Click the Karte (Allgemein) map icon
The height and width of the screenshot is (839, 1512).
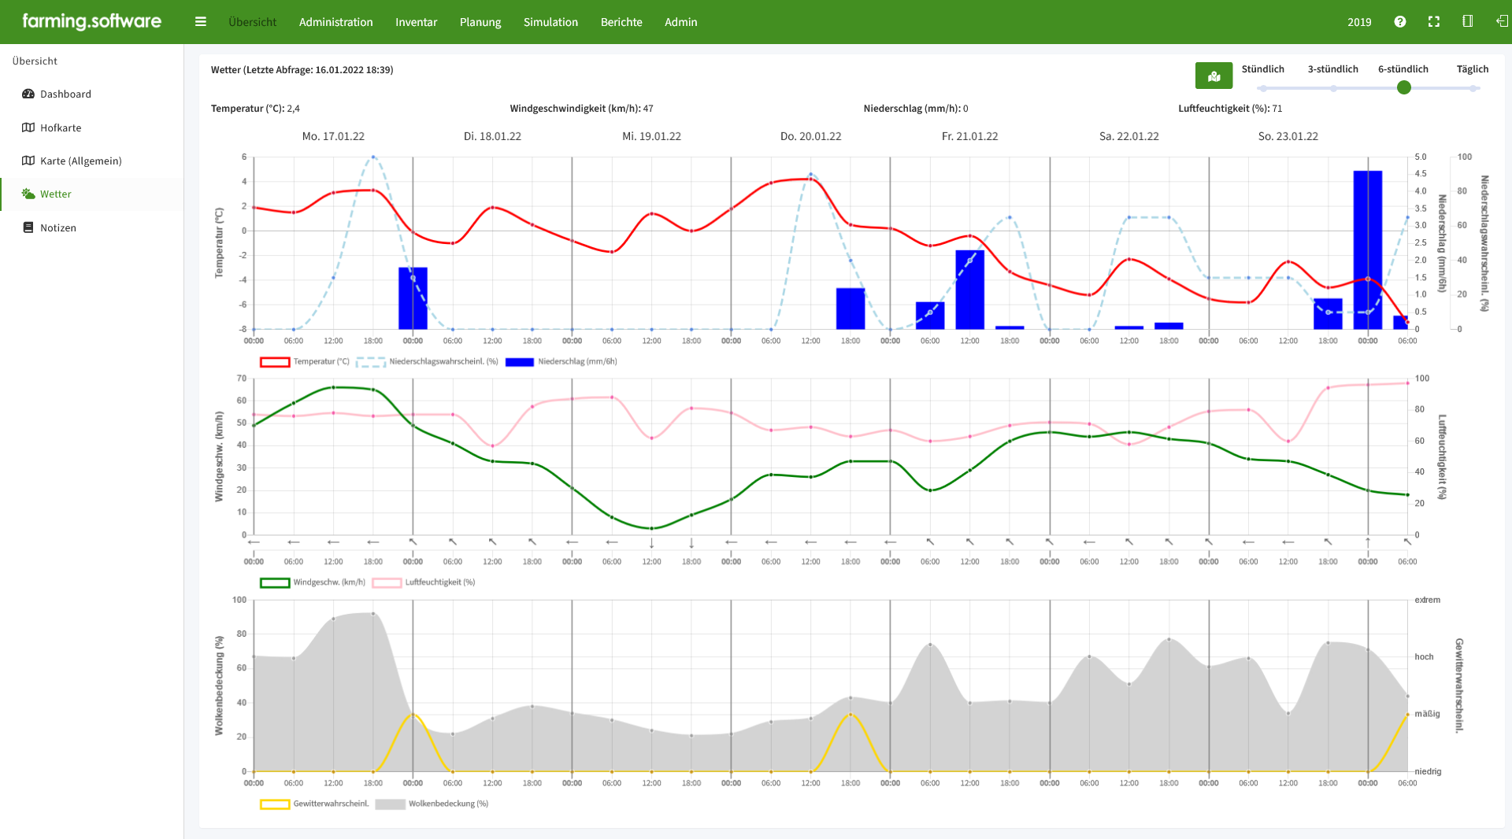pyautogui.click(x=28, y=161)
